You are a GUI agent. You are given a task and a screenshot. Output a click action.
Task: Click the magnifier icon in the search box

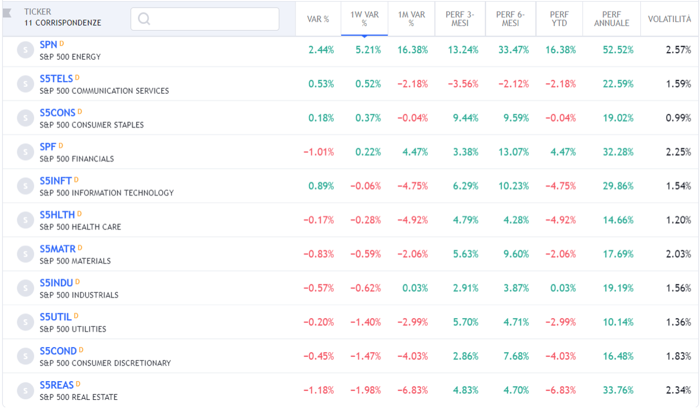(144, 19)
